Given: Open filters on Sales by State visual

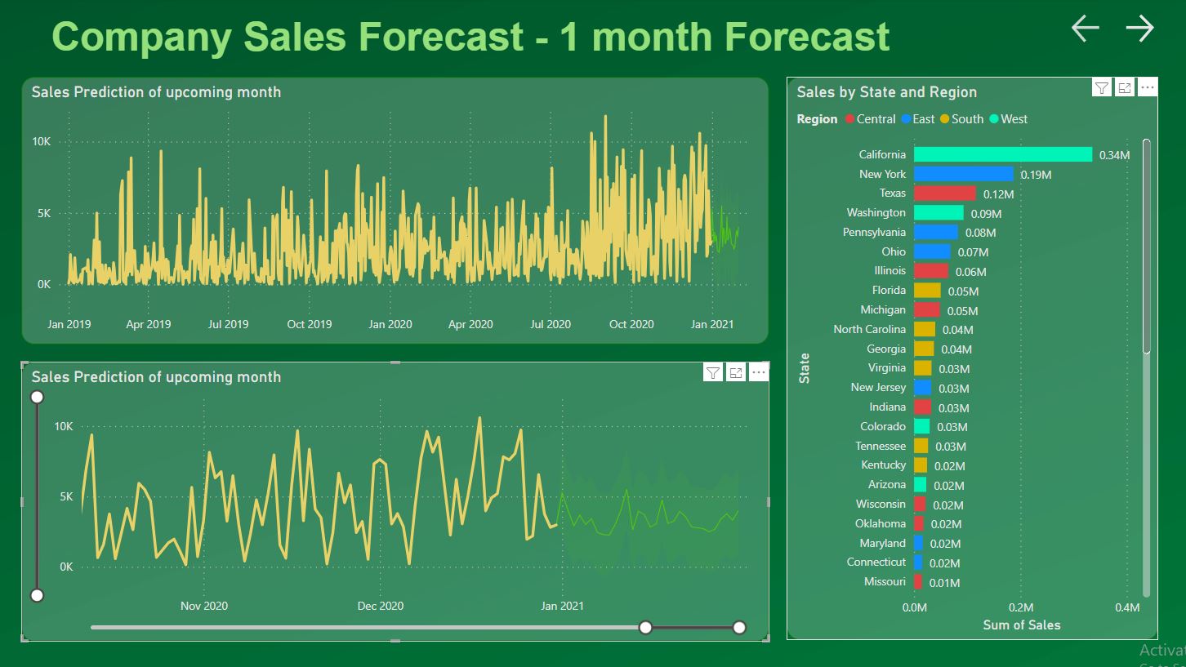Looking at the screenshot, I should pyautogui.click(x=1101, y=87).
